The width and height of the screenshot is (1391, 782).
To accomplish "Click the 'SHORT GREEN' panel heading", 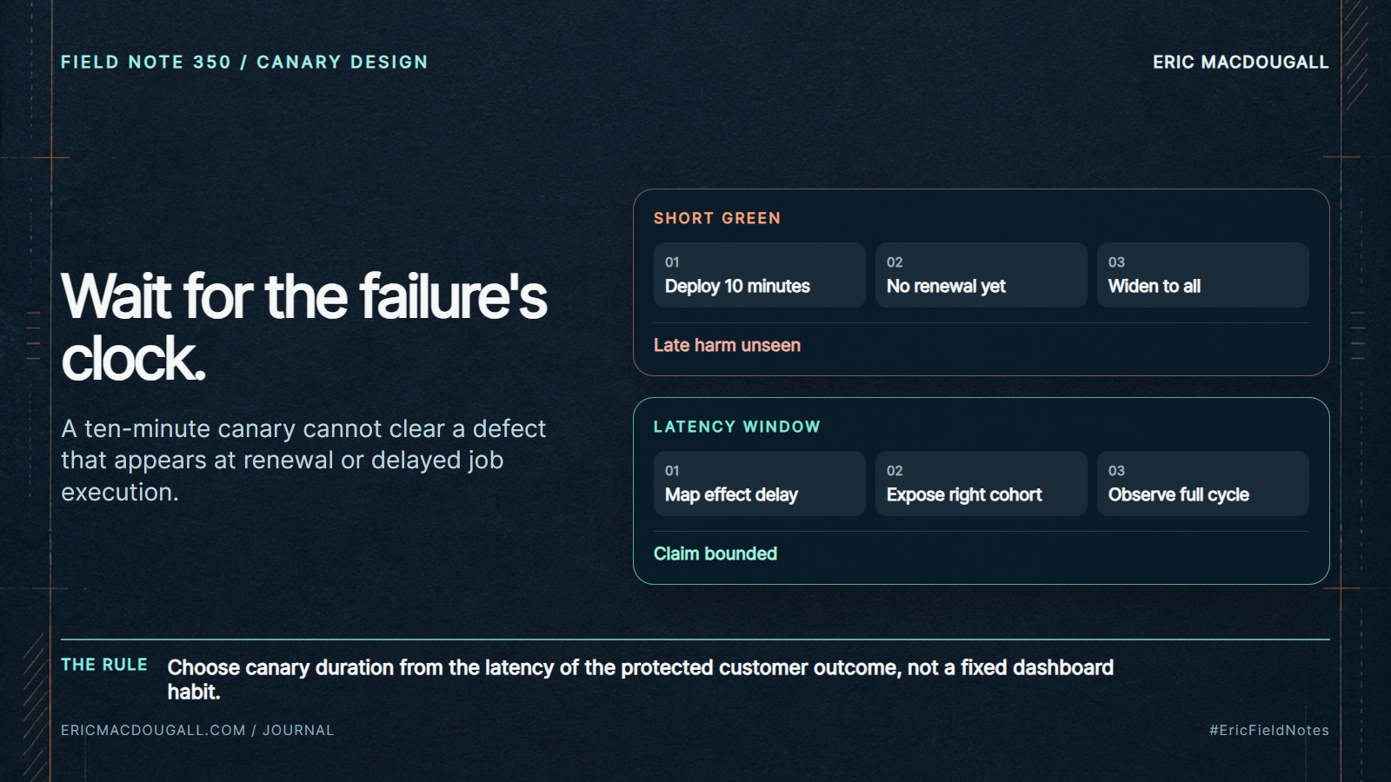I will 717,218.
